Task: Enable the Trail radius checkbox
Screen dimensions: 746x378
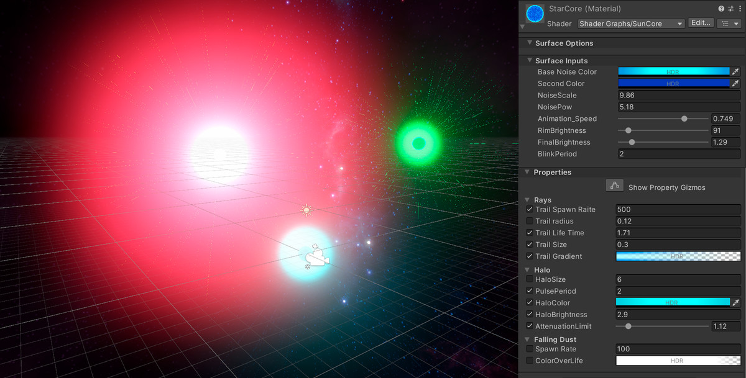Action: pos(530,221)
